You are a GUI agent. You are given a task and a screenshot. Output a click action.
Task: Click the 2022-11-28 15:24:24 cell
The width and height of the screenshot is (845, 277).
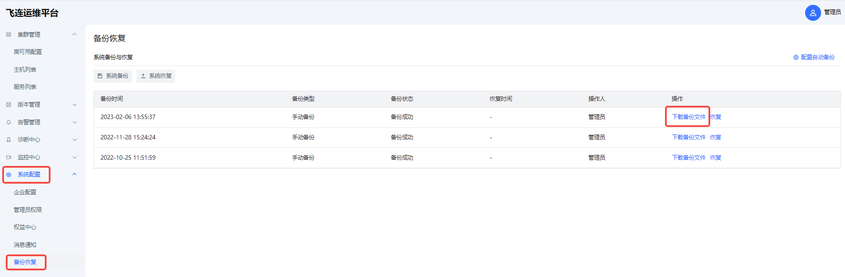[128, 138]
